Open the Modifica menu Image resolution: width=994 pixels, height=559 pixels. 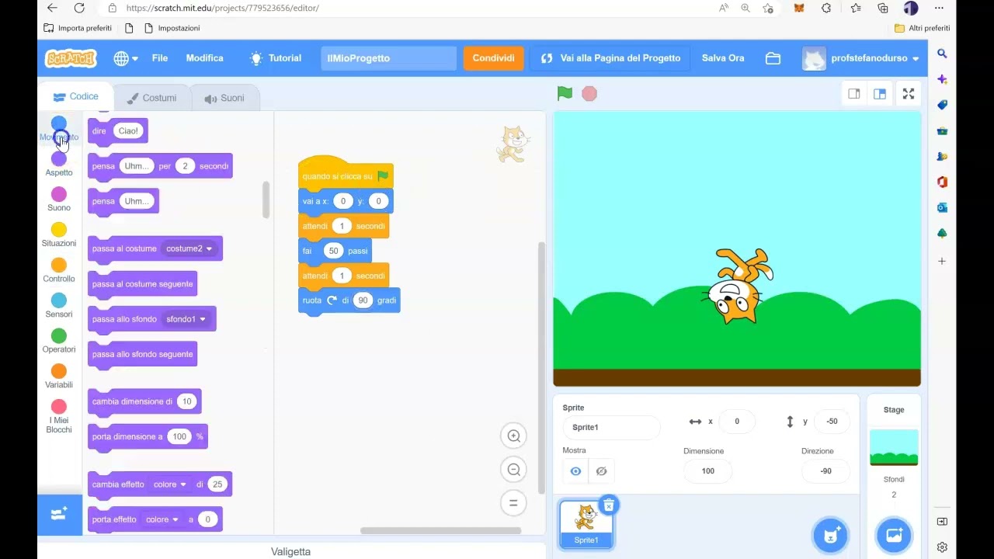(205, 58)
